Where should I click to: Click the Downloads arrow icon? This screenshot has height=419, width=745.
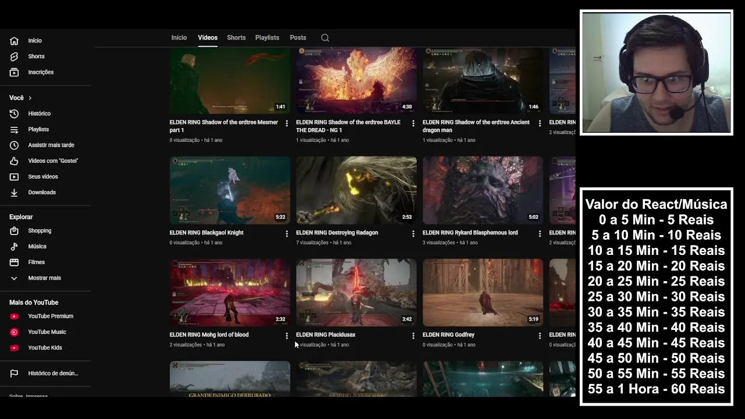coord(15,192)
